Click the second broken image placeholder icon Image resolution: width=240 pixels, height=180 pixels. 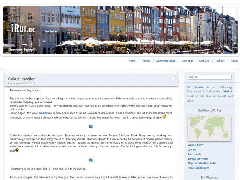[91, 160]
